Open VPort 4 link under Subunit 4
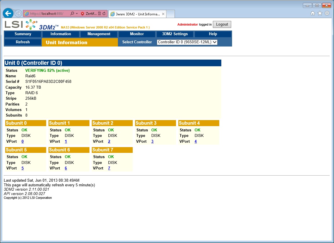Screen dimensions: 334x243 pyautogui.click(x=195, y=141)
